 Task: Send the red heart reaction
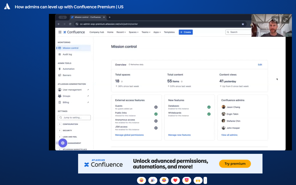tap(175, 180)
